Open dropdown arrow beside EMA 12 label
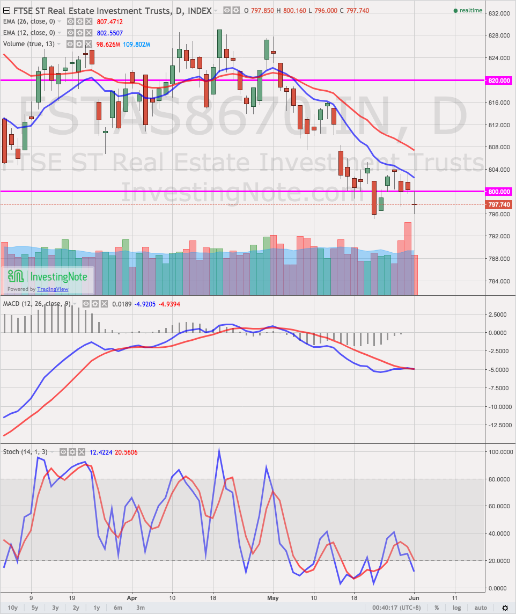 tap(60, 33)
